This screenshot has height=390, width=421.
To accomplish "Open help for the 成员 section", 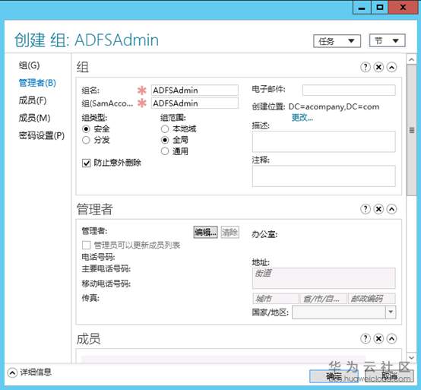I will tap(366, 339).
